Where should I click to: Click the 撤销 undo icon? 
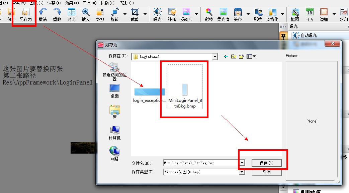[x=42, y=15]
